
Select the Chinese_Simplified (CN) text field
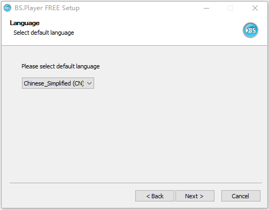tap(53, 83)
